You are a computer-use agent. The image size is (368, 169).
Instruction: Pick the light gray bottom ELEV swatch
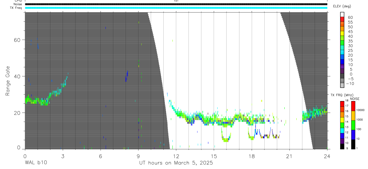click(342, 85)
